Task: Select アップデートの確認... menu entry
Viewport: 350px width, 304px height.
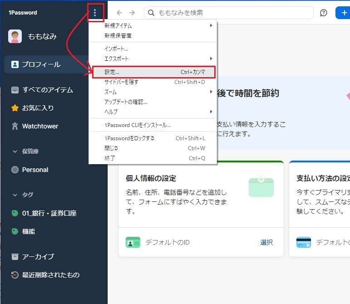Action: click(153, 102)
